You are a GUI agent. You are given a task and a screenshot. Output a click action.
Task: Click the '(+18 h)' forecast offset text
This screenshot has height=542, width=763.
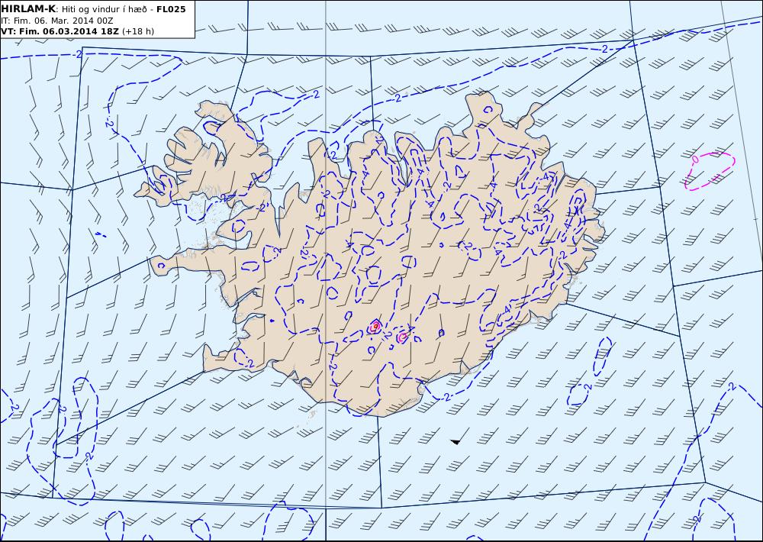(x=137, y=31)
